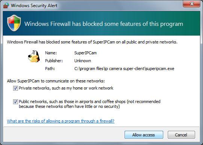The width and height of the screenshot is (203, 145).
Task: Click the green header banner heading text
Action: tap(104, 24)
